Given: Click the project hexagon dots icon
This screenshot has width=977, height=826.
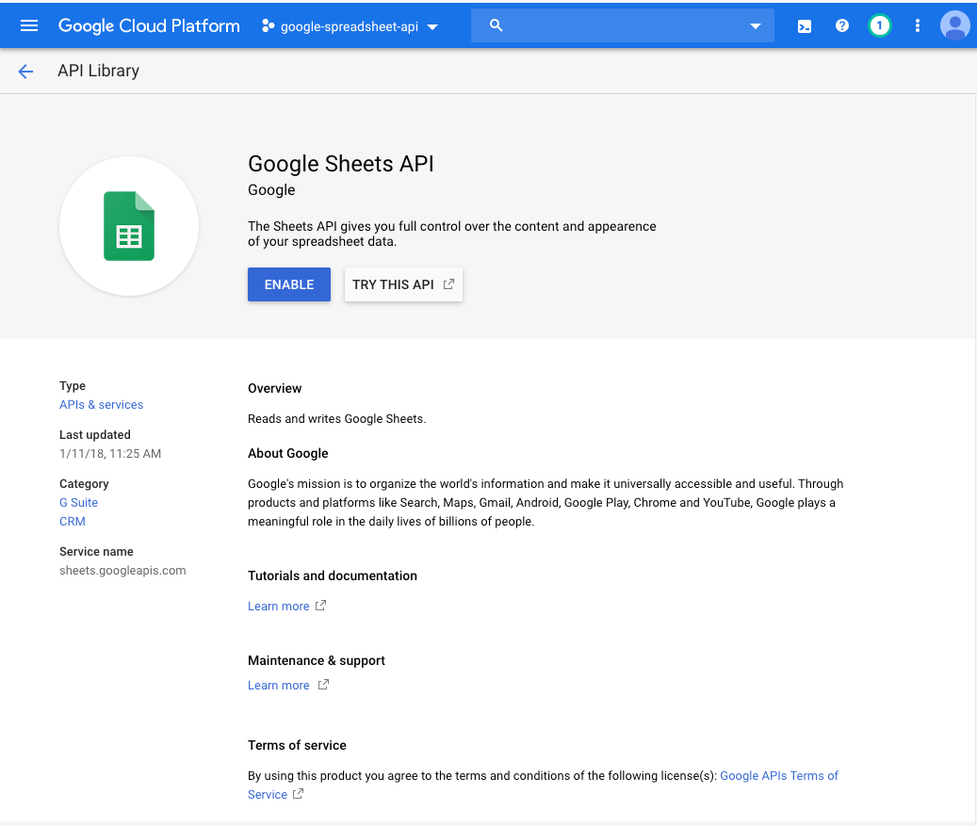Looking at the screenshot, I should pos(268,25).
